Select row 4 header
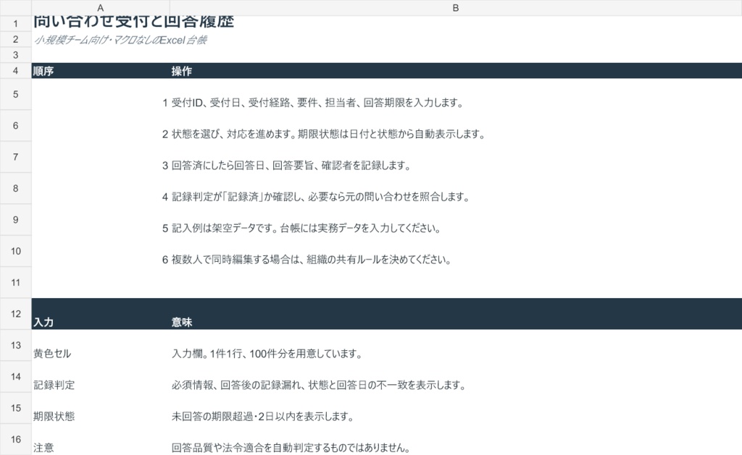Screen dimensions: 742x455 coord(16,70)
